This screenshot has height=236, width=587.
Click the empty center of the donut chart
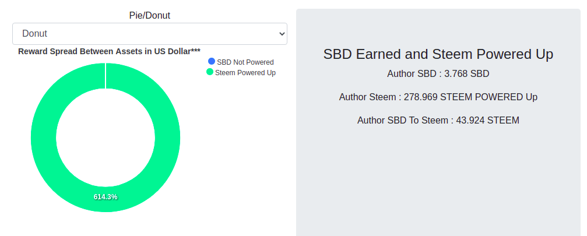click(106, 138)
